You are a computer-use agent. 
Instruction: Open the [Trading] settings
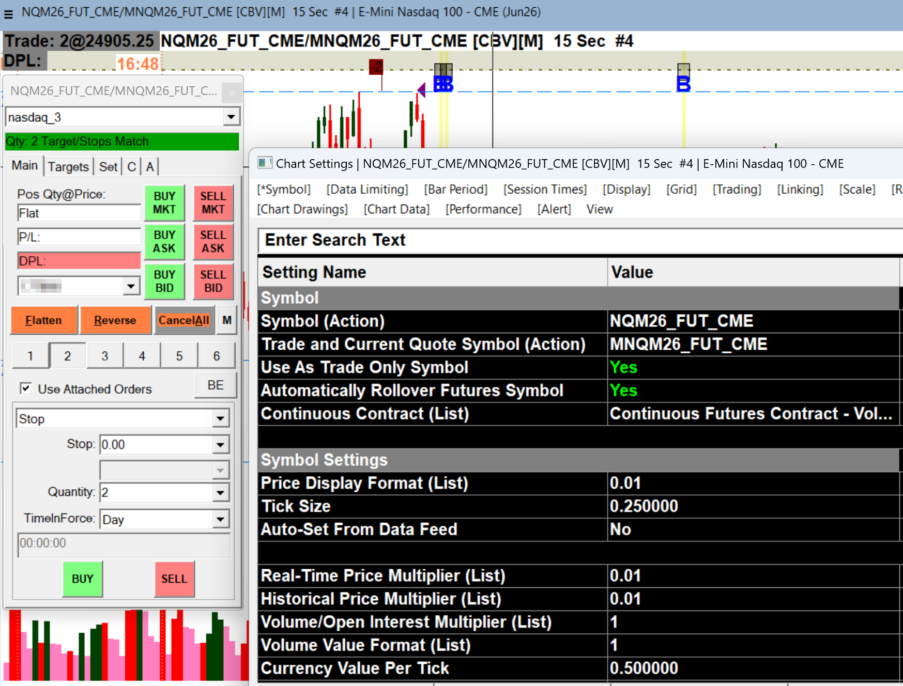[737, 190]
